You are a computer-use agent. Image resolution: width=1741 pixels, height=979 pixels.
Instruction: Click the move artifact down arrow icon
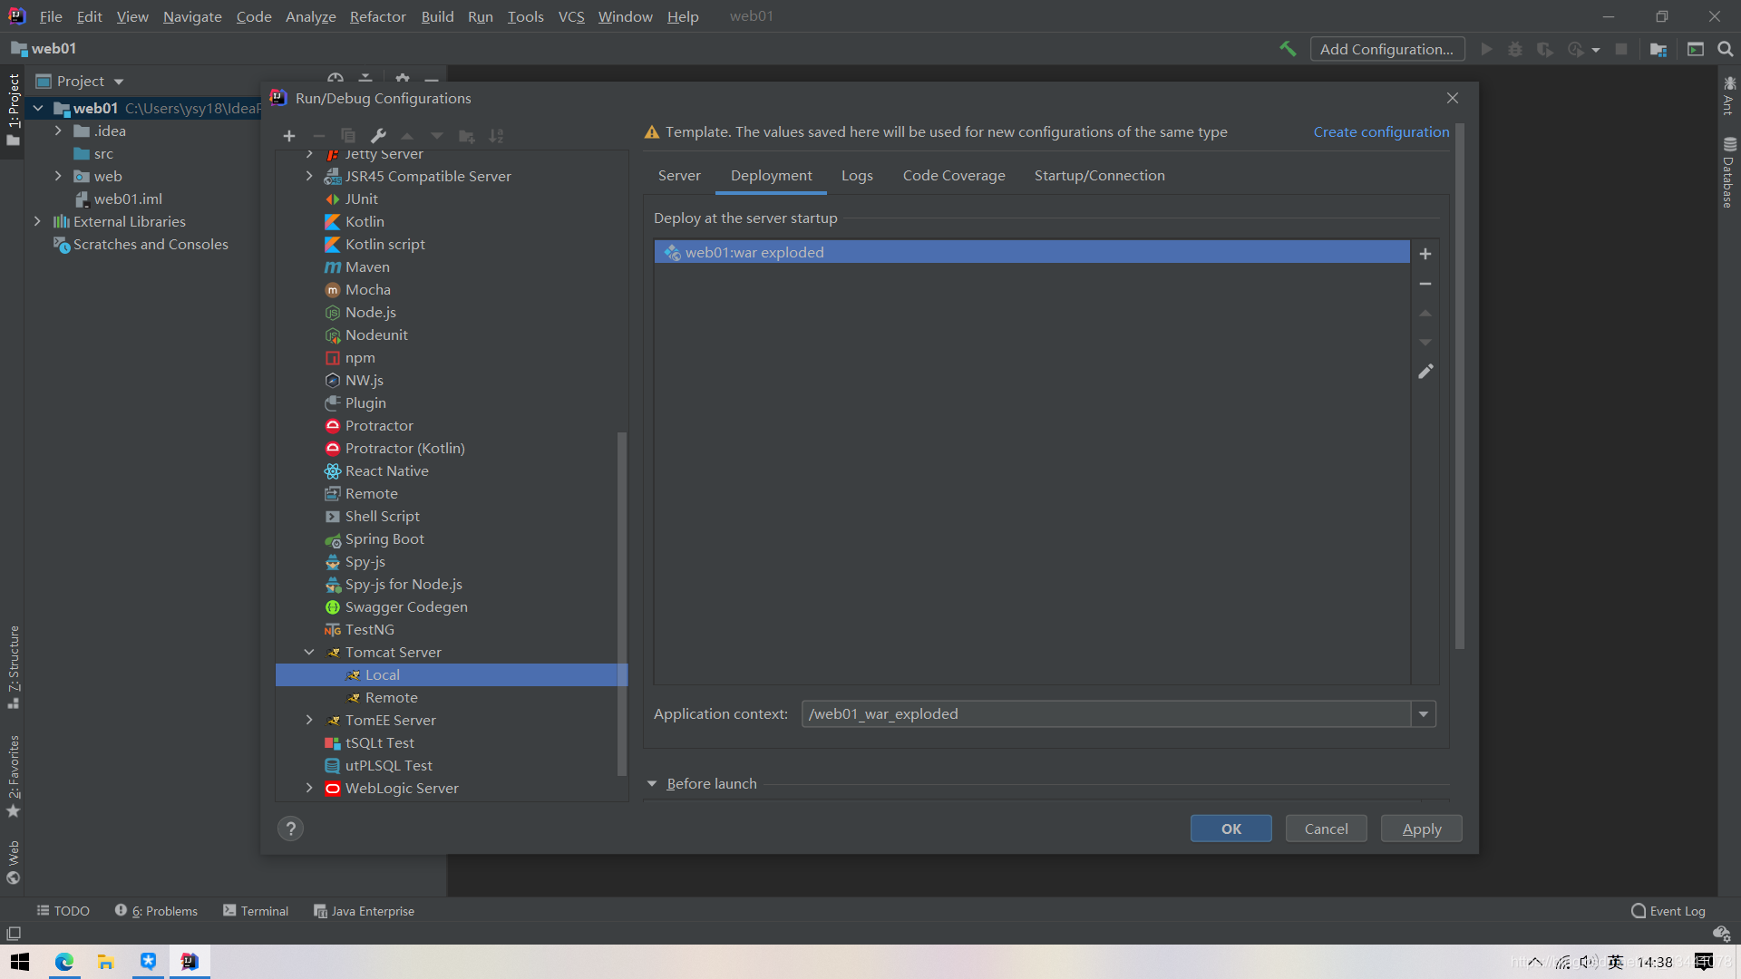(x=1425, y=342)
